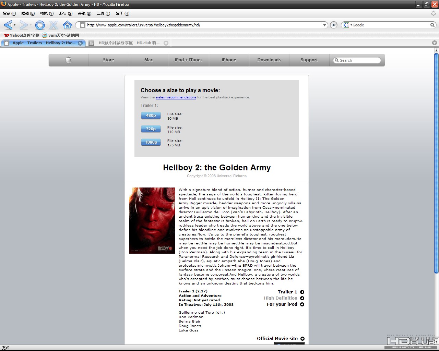439x351 pixels.
Task: Reload the page with the refresh icon
Action: click(40, 25)
